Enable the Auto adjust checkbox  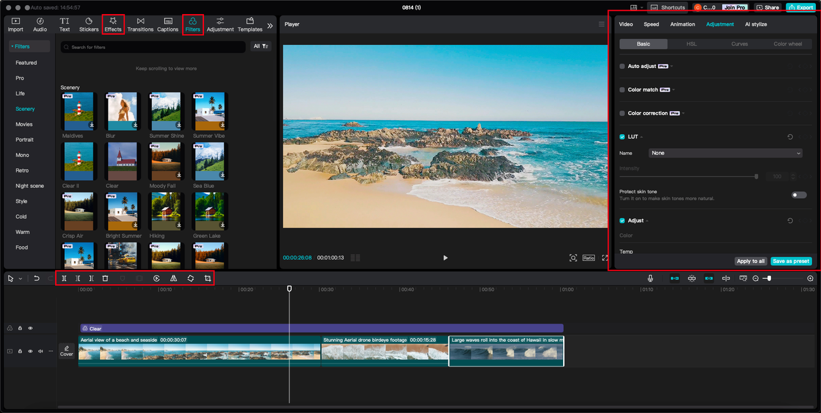622,66
